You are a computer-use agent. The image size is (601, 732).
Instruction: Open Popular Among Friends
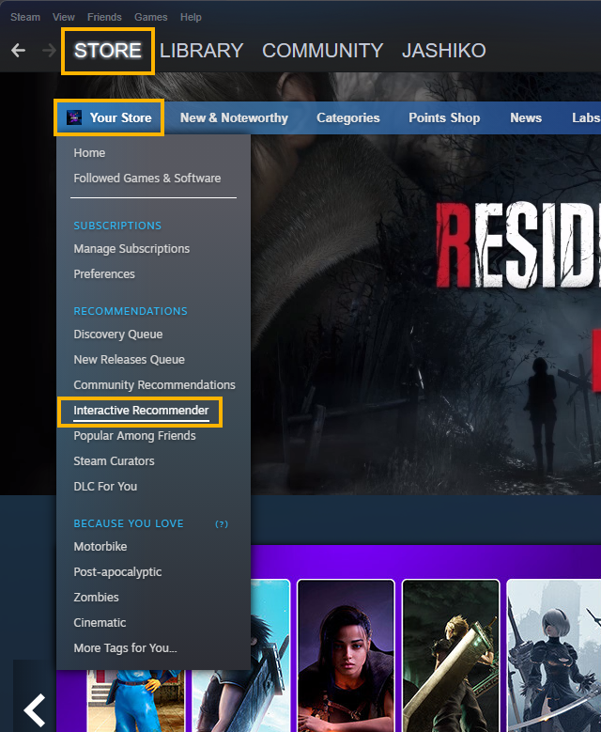click(x=134, y=436)
